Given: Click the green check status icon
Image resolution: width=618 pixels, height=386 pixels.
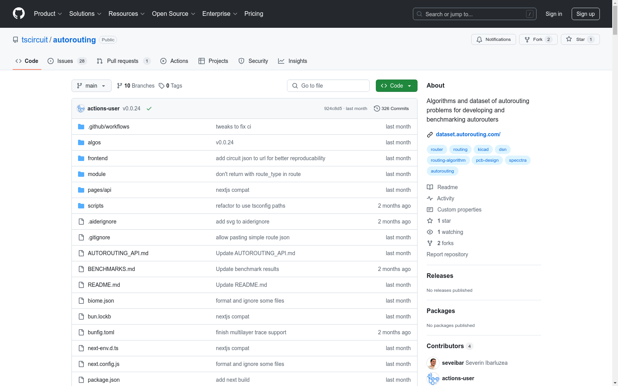Looking at the screenshot, I should pos(149,108).
